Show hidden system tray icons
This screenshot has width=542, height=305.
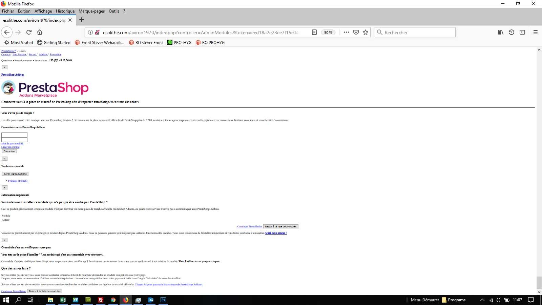tap(482, 300)
